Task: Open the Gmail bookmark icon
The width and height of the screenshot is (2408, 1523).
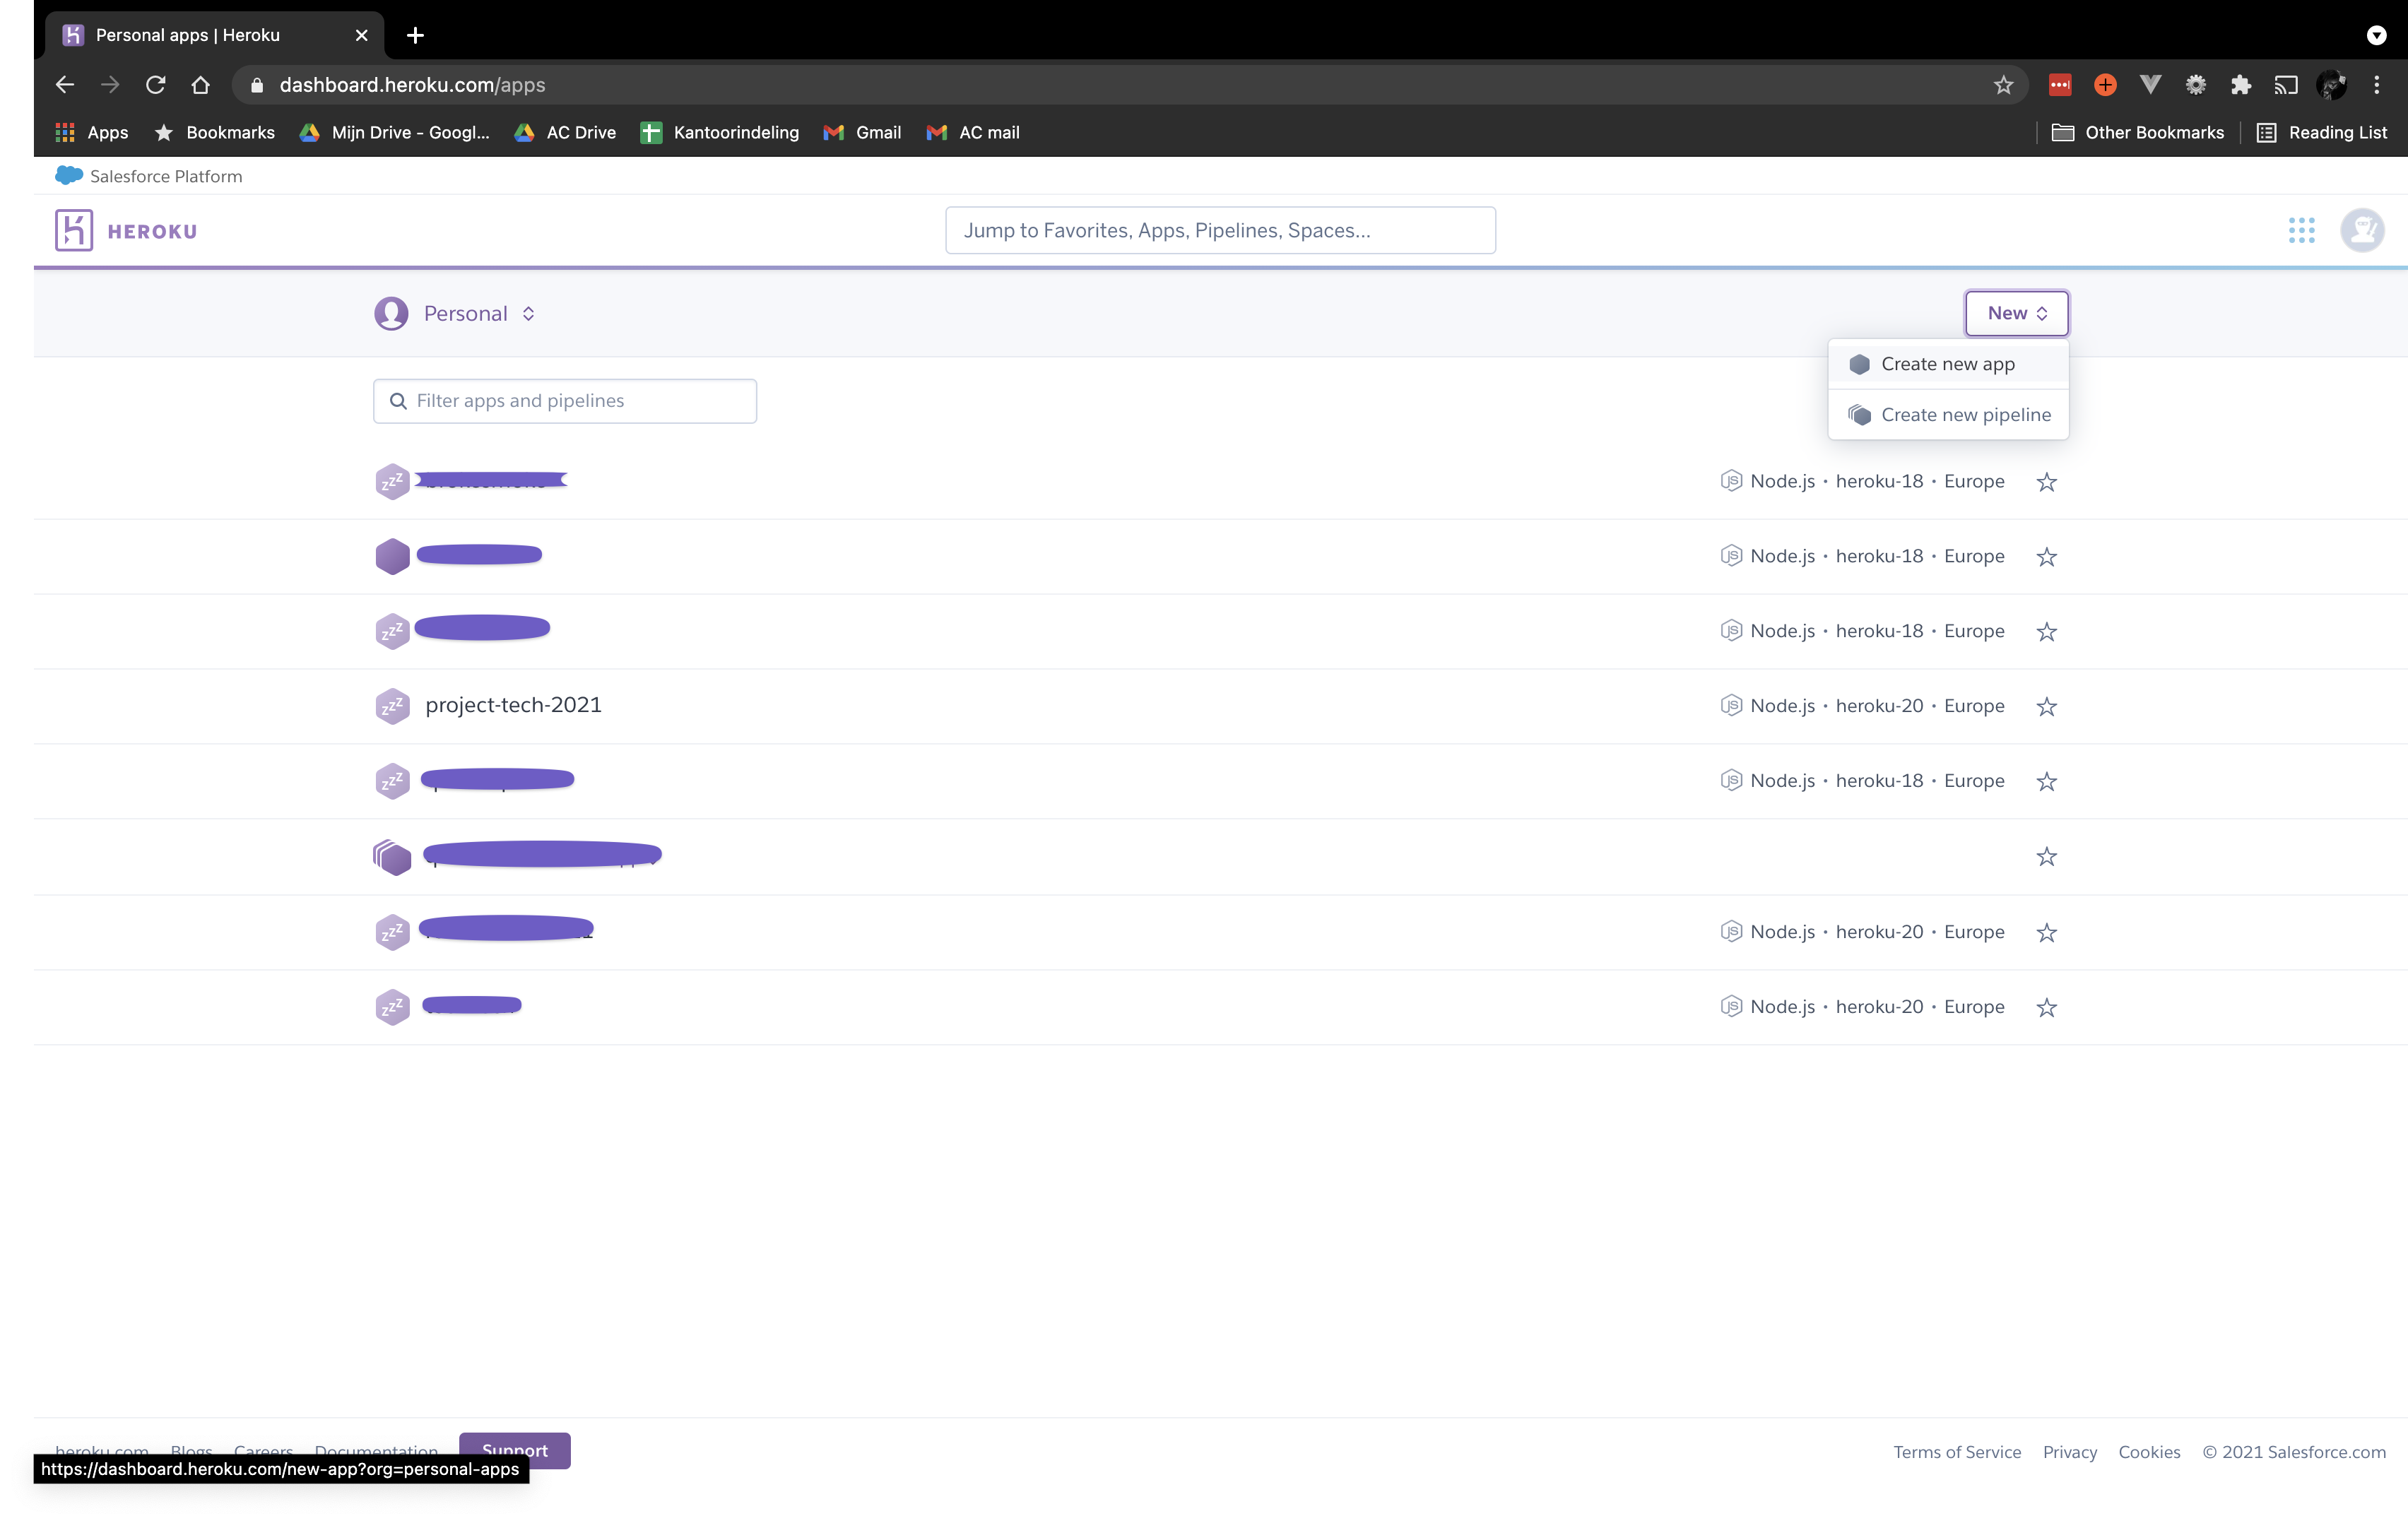Action: (x=832, y=132)
